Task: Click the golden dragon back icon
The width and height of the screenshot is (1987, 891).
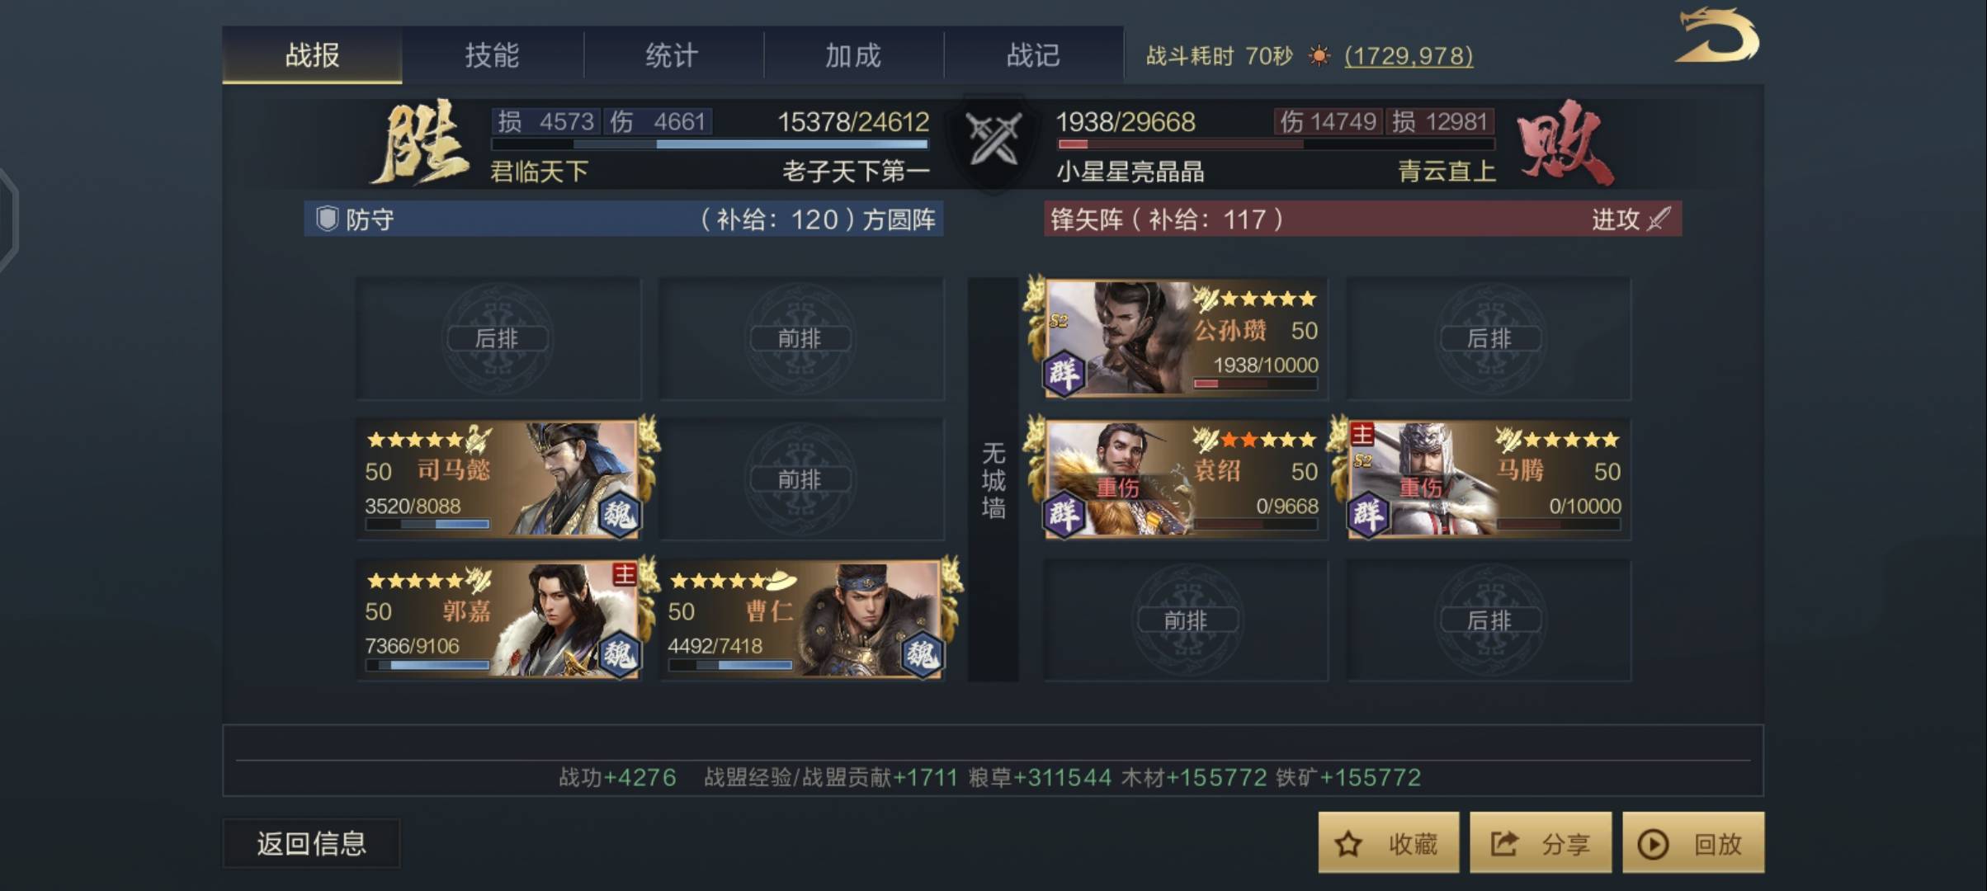Action: pyautogui.click(x=1717, y=35)
